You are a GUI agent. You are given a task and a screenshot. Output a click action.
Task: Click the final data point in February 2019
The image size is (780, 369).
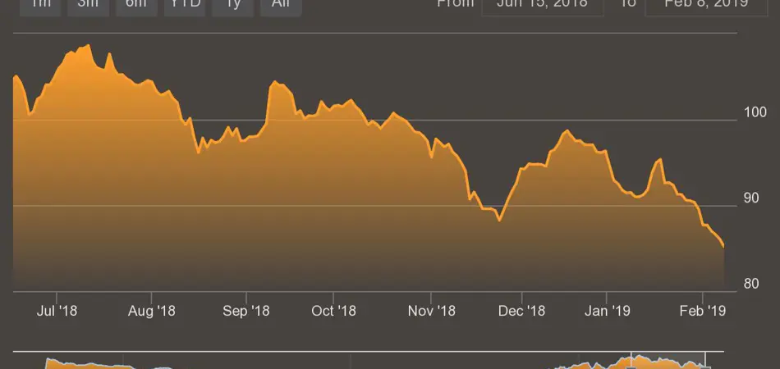[x=723, y=246]
